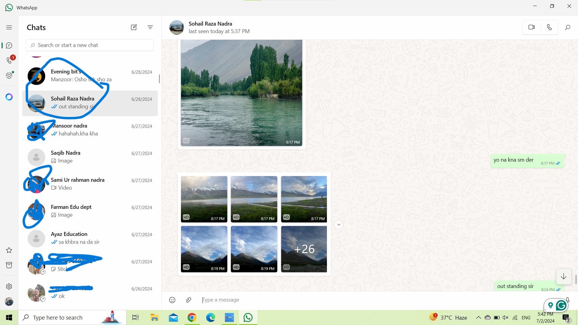Open Meta AI circle icon
The width and height of the screenshot is (578, 325).
[9, 97]
